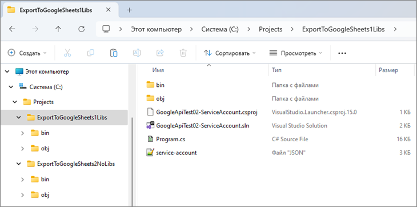Select the service-account JSON file icon
This screenshot has height=207, width=417.
pyautogui.click(x=151, y=153)
